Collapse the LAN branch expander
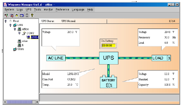Viewport: 183px width, 109px height. 10,25
